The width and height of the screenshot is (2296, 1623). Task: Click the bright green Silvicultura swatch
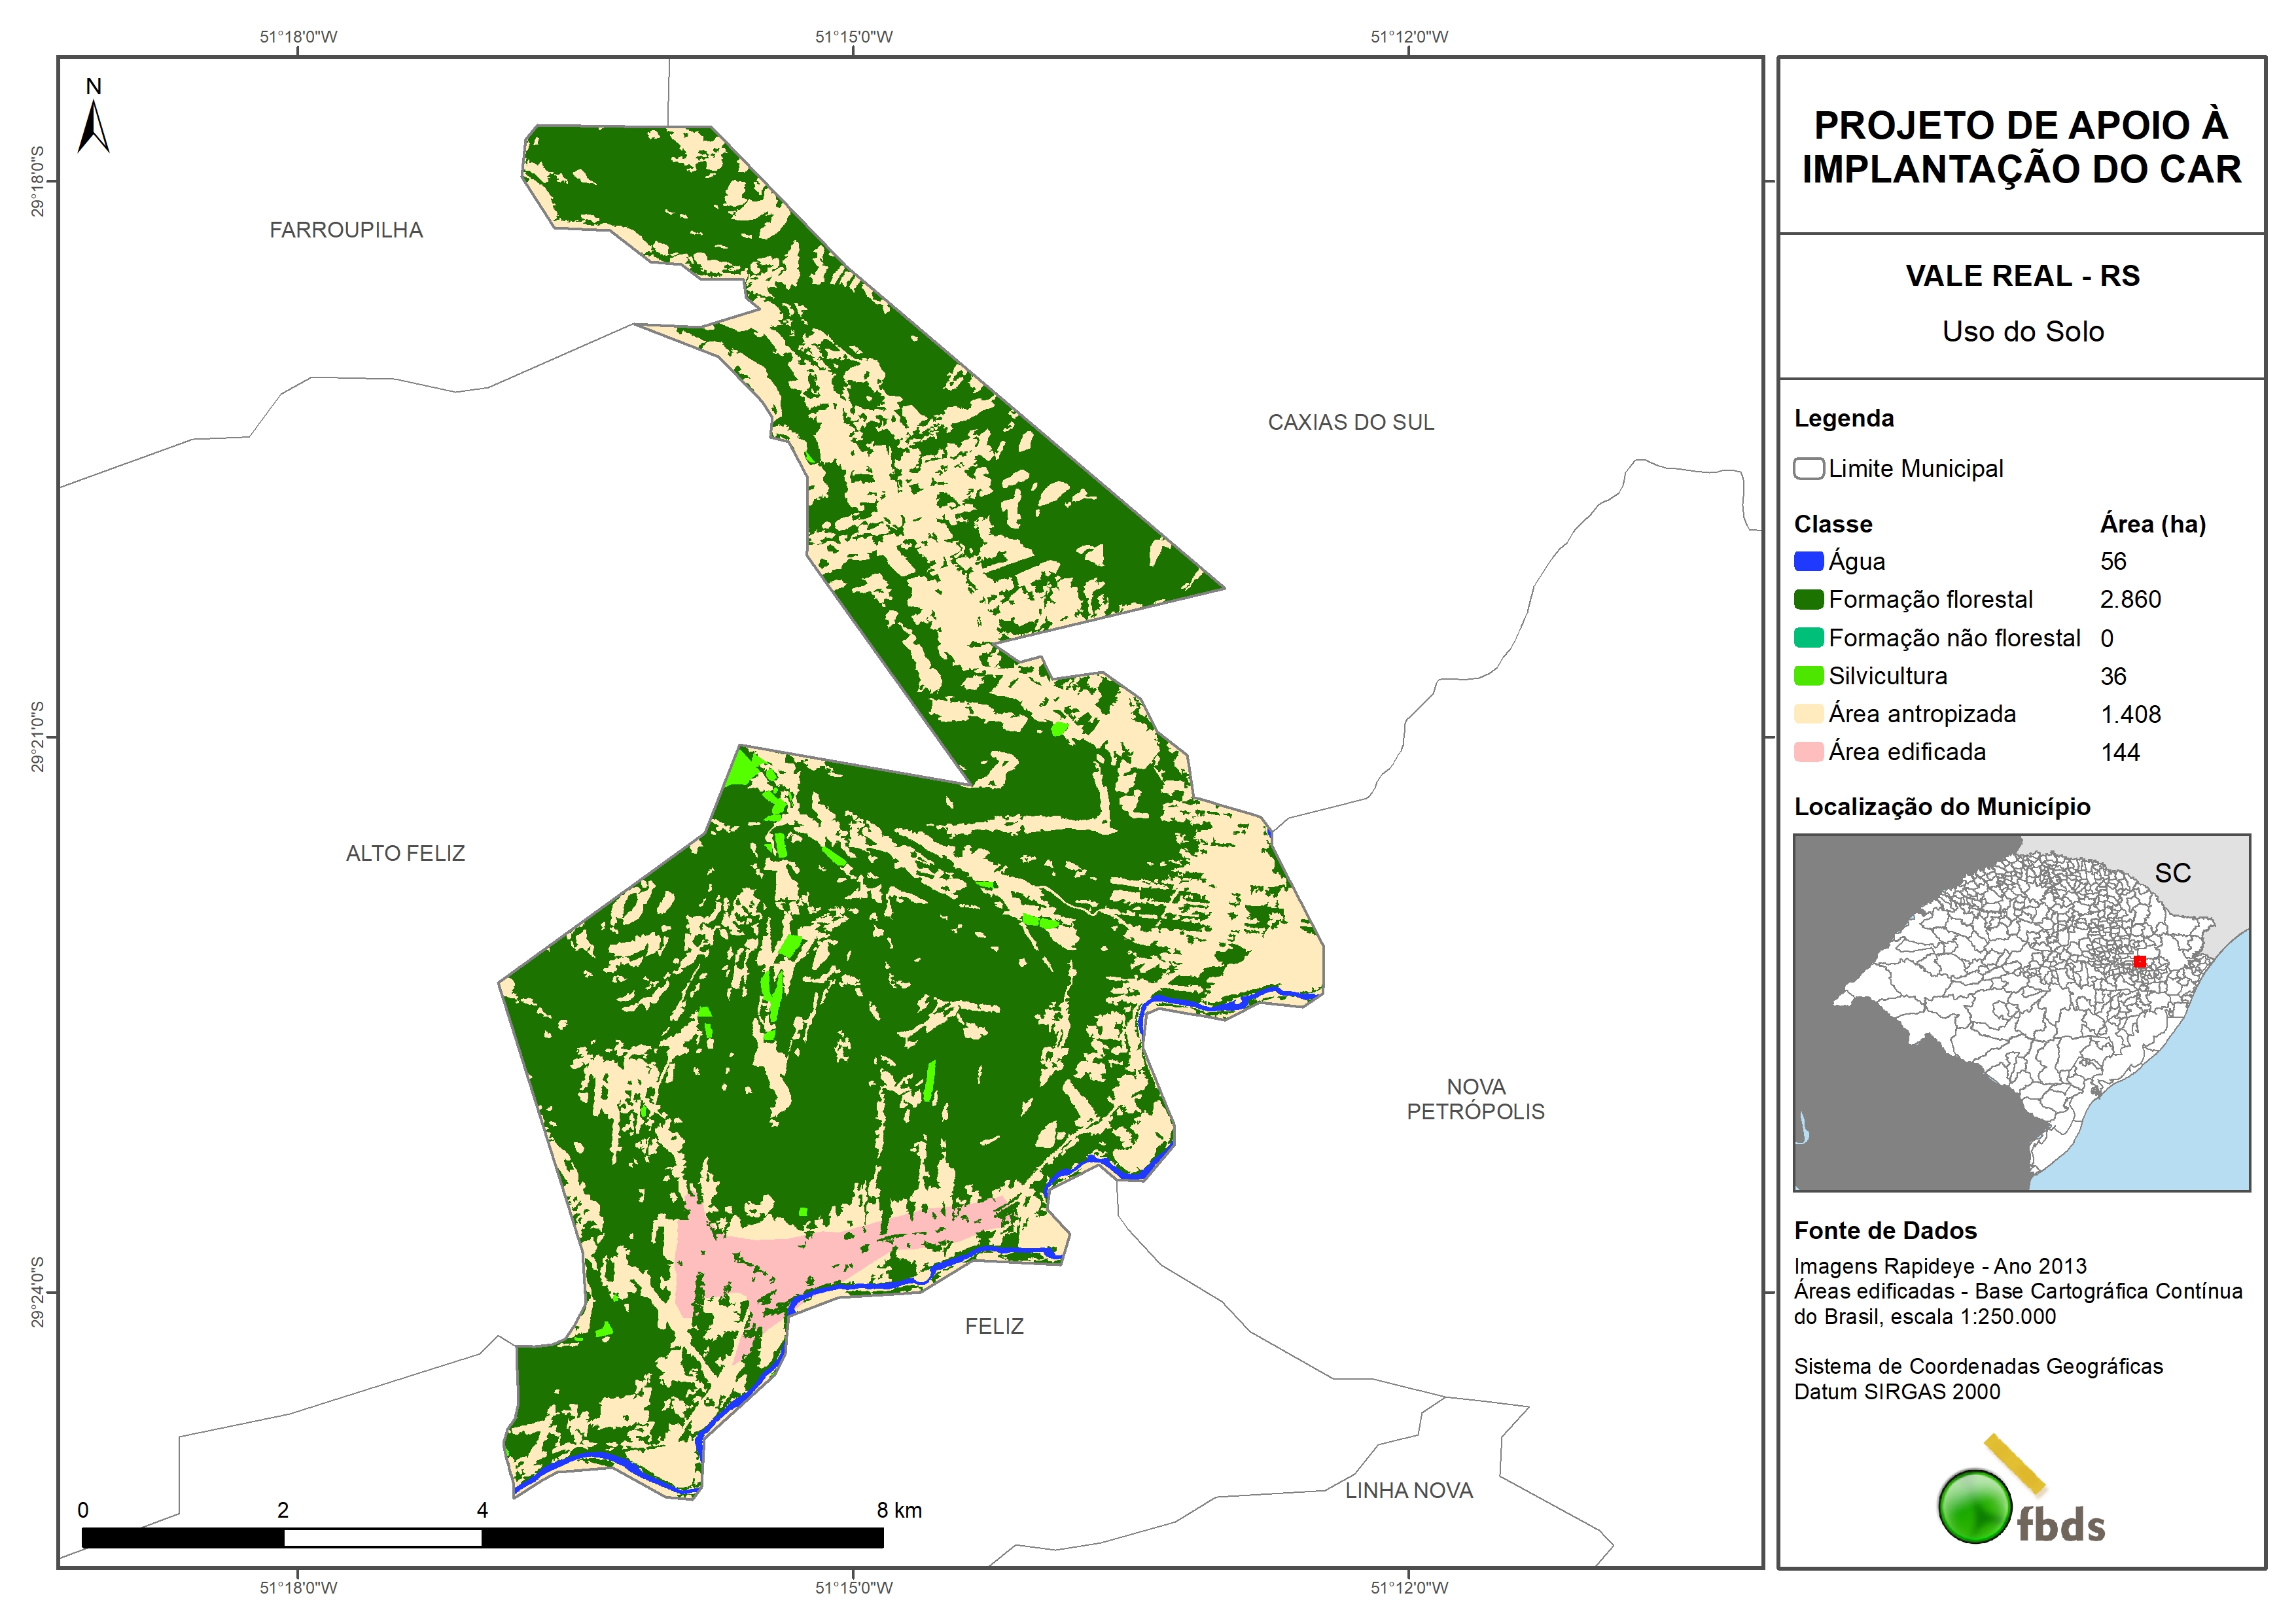(1808, 676)
